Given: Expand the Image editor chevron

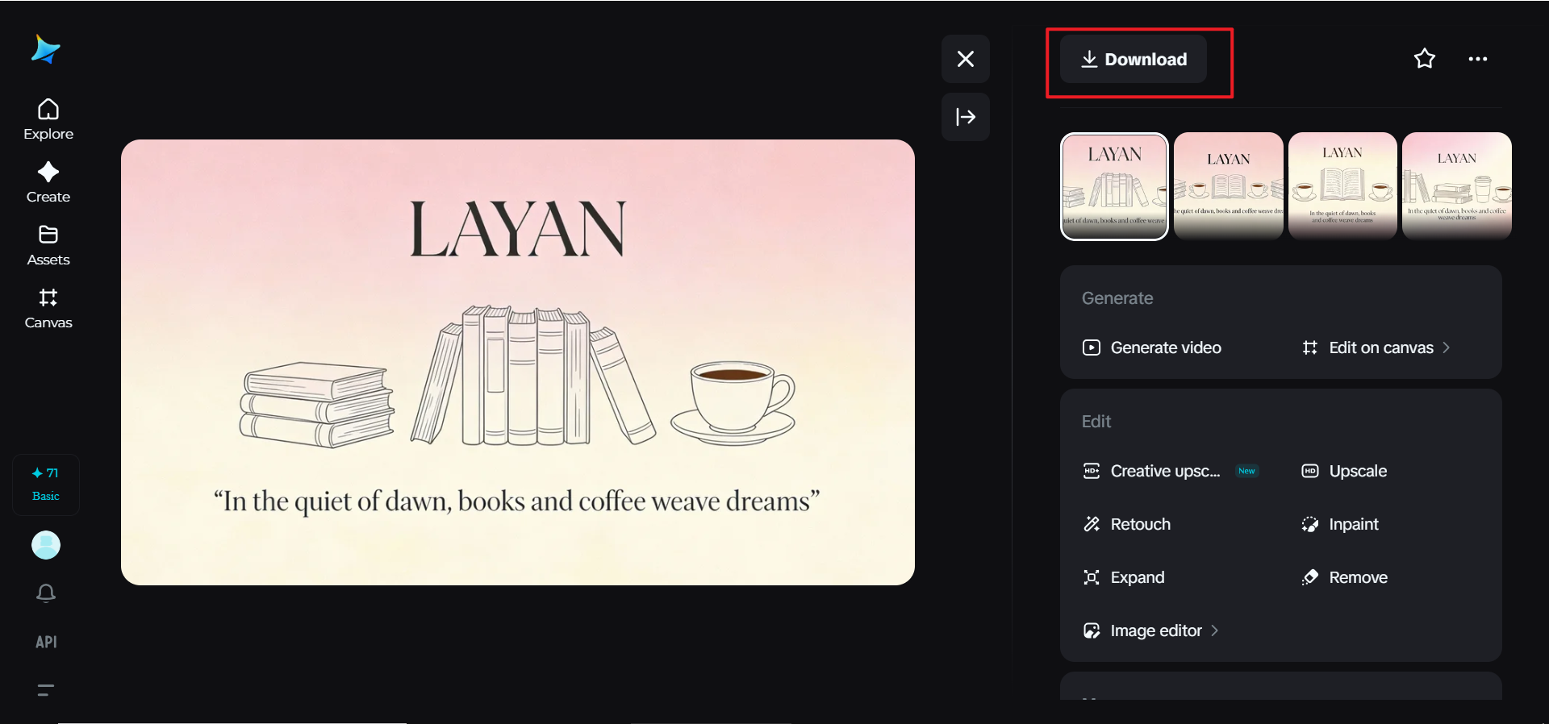Looking at the screenshot, I should click(x=1214, y=630).
